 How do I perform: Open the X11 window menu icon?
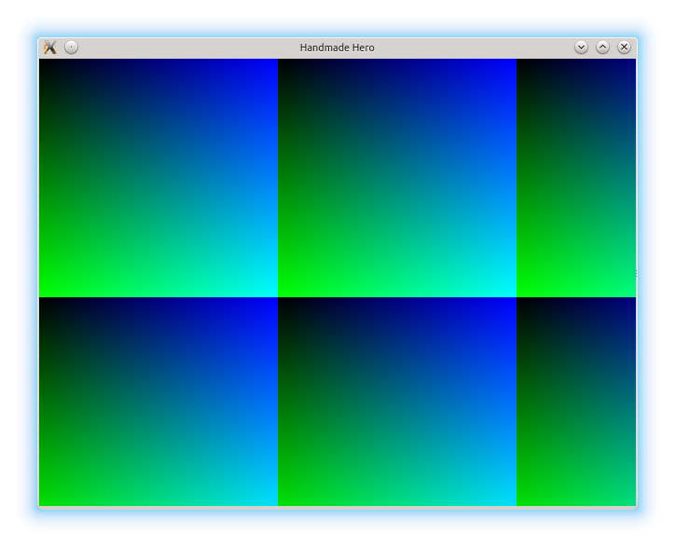click(x=50, y=48)
